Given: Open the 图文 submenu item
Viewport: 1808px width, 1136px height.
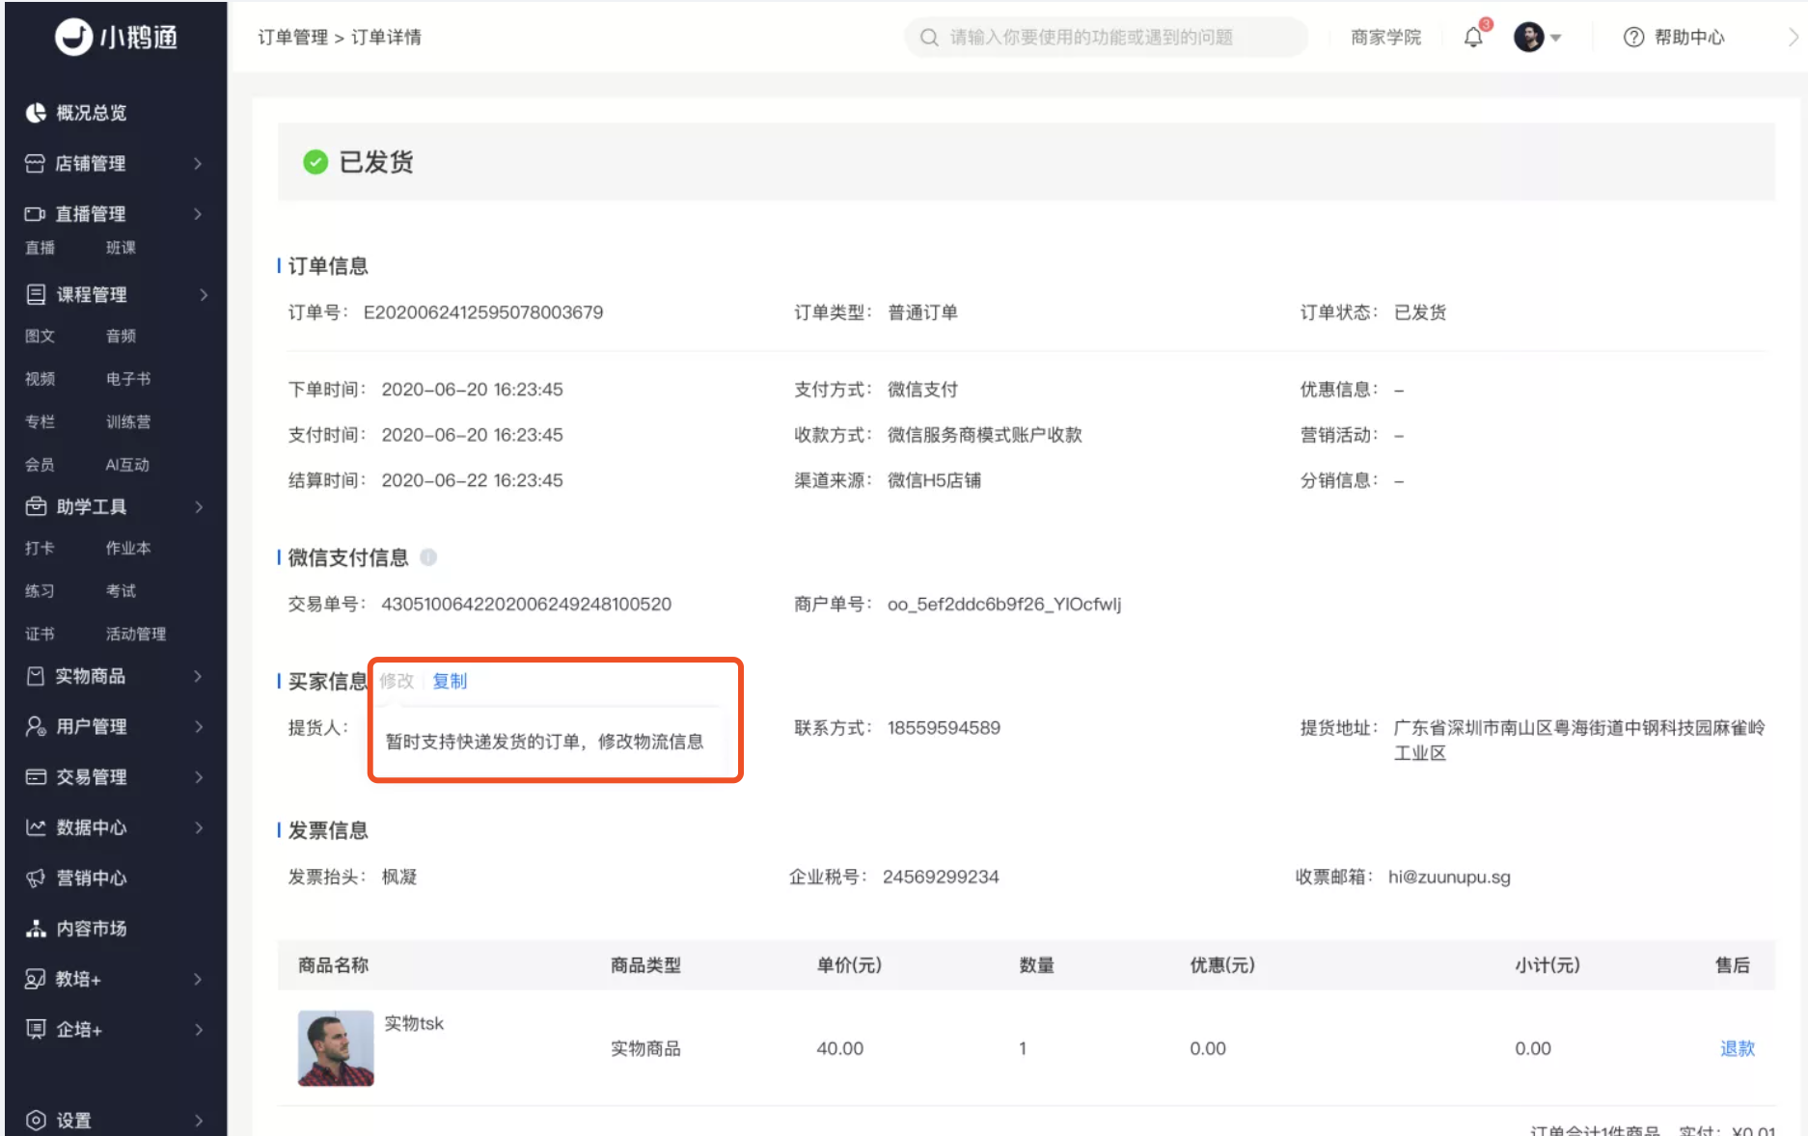Looking at the screenshot, I should pyautogui.click(x=40, y=336).
